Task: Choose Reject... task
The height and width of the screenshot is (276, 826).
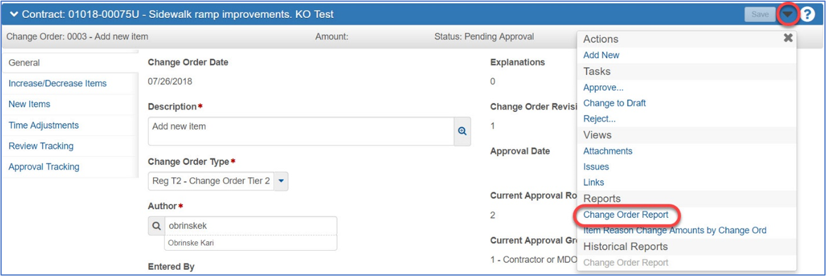Action: click(x=599, y=118)
